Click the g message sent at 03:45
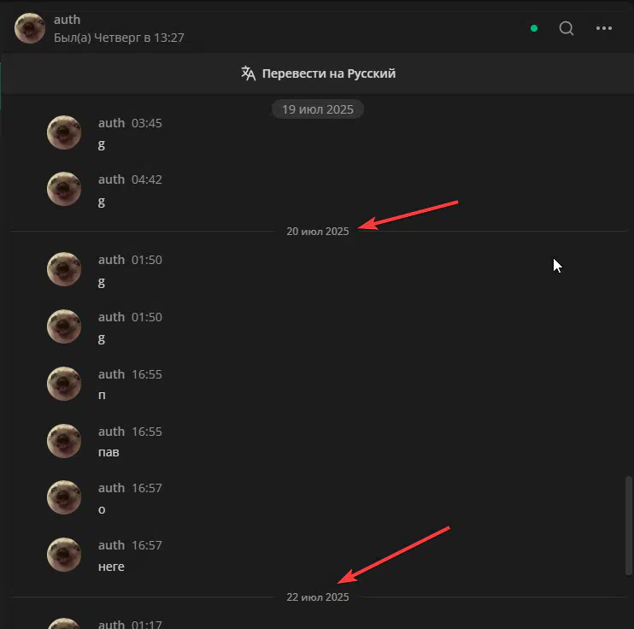634x629 pixels. (102, 144)
